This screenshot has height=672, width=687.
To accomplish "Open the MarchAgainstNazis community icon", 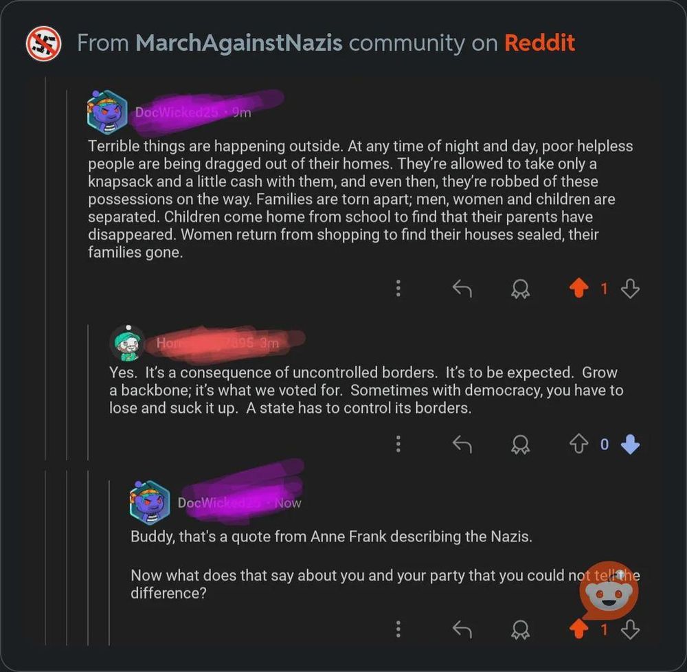I will coord(43,43).
